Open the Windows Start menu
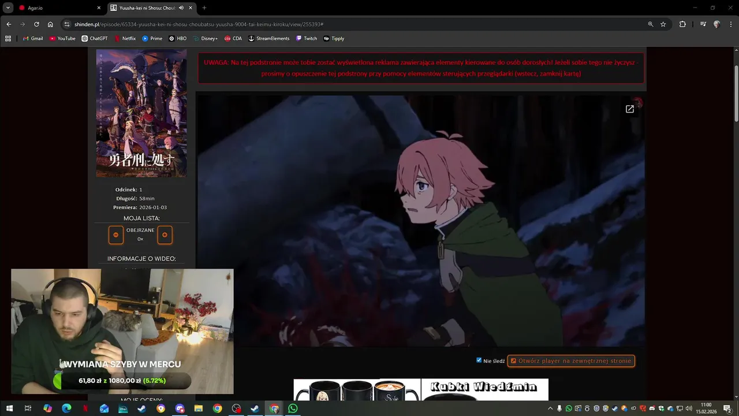The width and height of the screenshot is (739, 416). click(9, 408)
